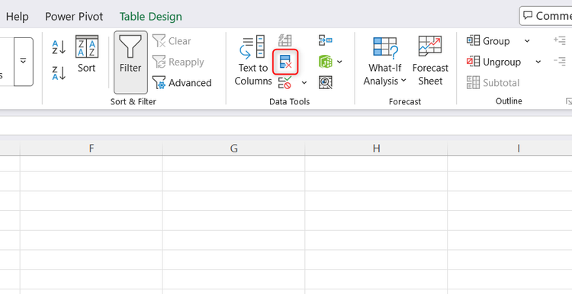The image size is (572, 294).
Task: Expand the gallery More dropdown arrow
Action: coord(24,62)
